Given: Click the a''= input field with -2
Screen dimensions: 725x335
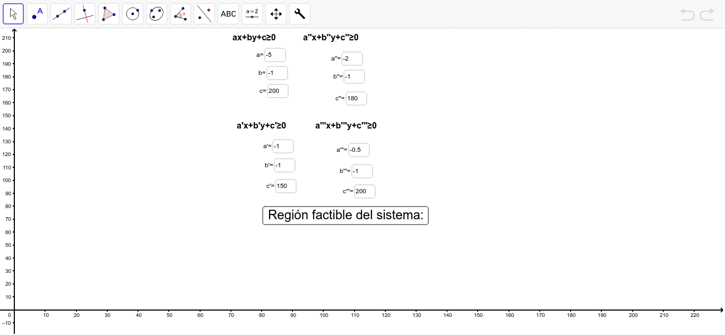Looking at the screenshot, I should pyautogui.click(x=352, y=58).
